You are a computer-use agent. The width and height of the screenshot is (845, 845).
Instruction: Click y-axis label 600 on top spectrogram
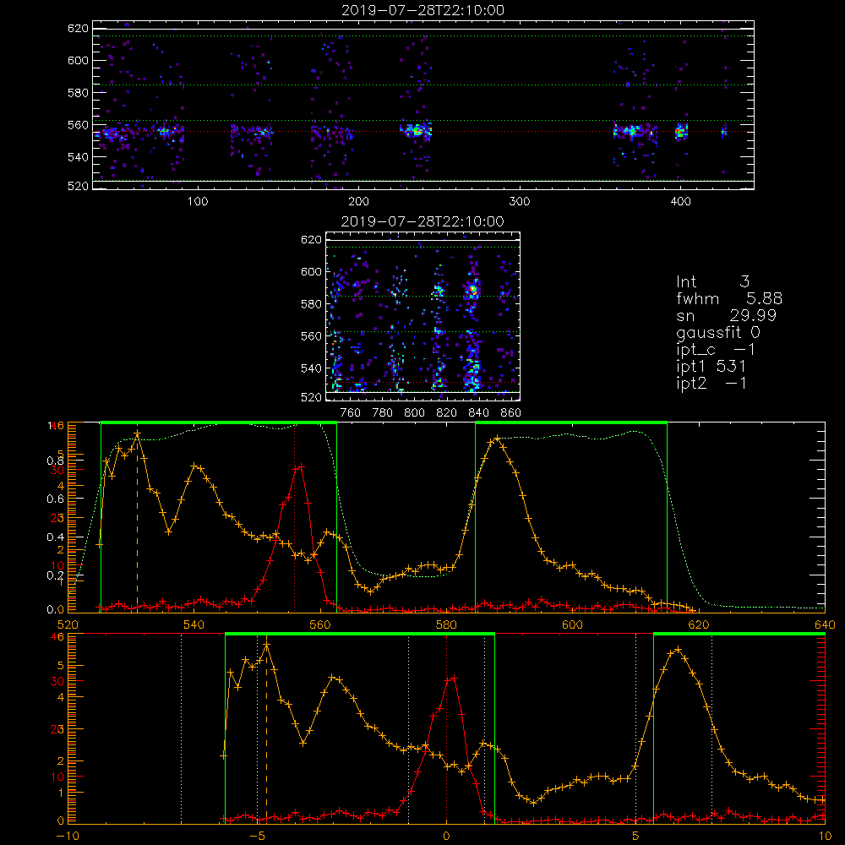(x=78, y=60)
